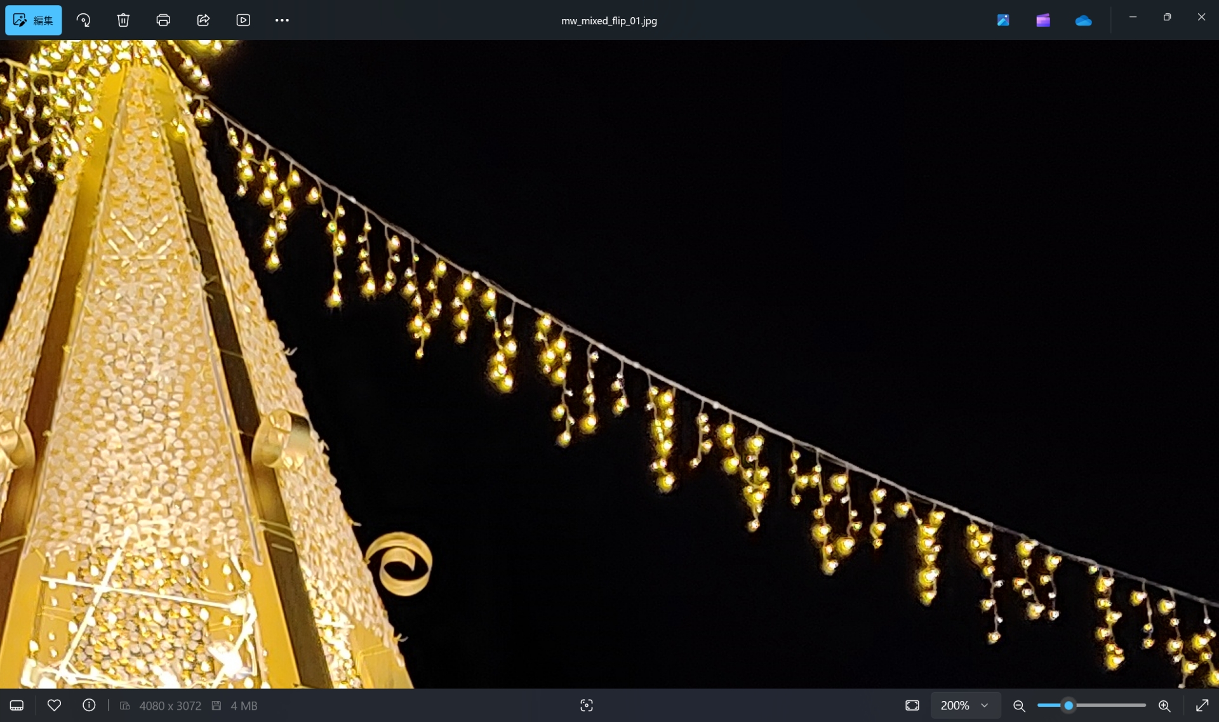
Task: Enter full screen with expand arrows
Action: [x=1202, y=705]
